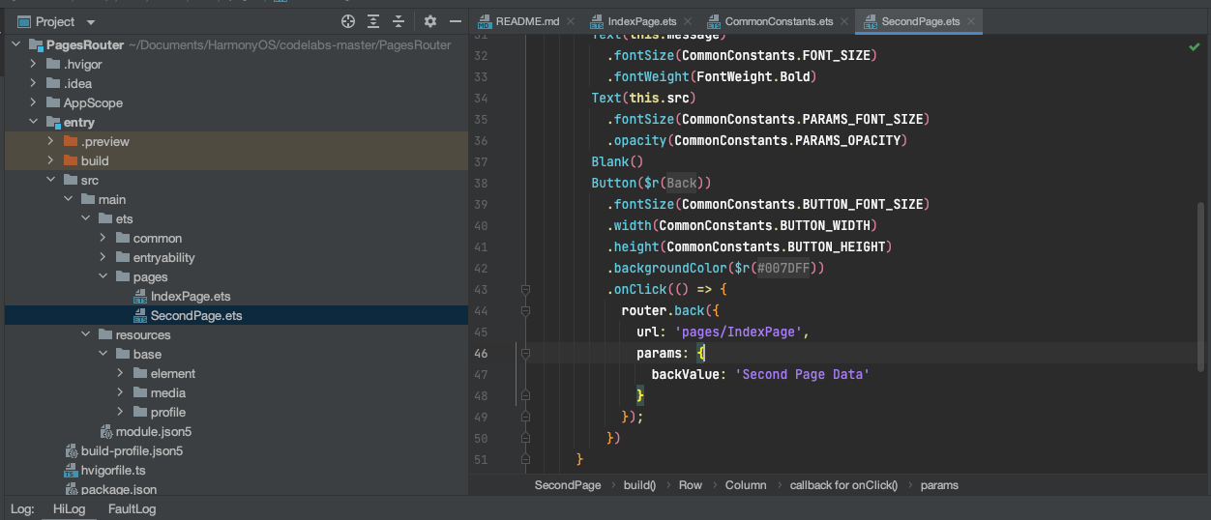
Task: Click the Collapse All icon in Project panel
Action: coord(399,21)
